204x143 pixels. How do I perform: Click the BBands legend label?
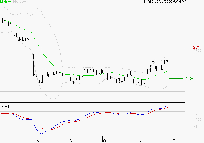tap(18, 2)
